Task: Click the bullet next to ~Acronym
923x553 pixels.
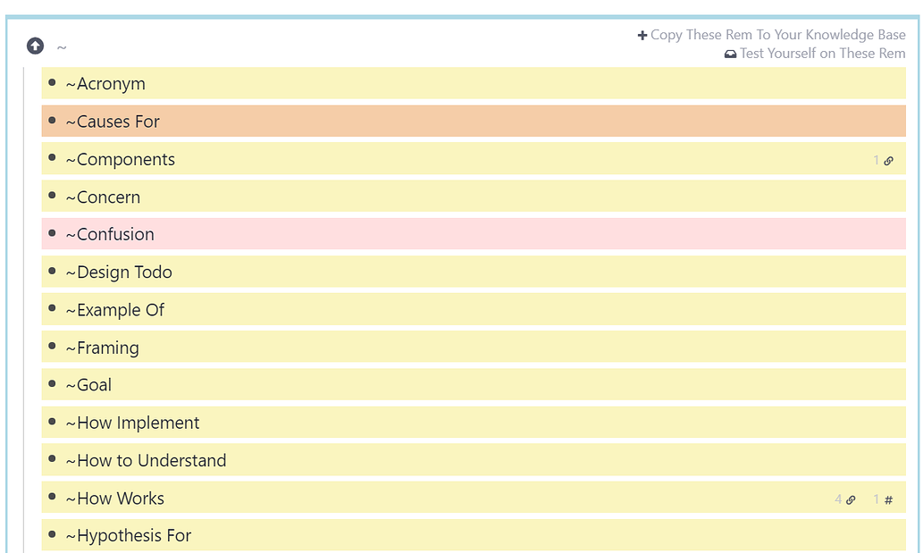Action: pyautogui.click(x=53, y=82)
